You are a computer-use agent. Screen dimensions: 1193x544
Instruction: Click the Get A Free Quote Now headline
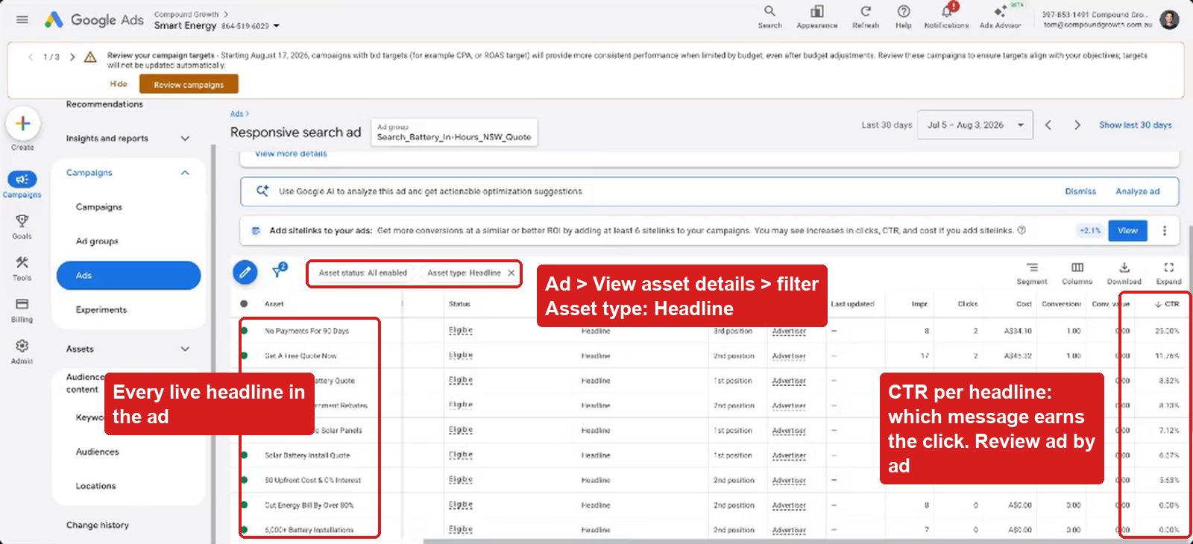[x=300, y=356]
